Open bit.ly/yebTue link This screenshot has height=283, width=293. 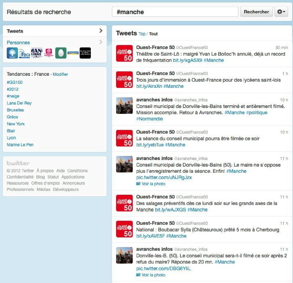click(x=150, y=145)
